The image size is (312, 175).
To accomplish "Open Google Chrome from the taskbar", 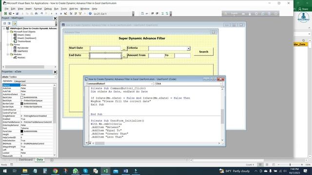I will pos(55,171).
